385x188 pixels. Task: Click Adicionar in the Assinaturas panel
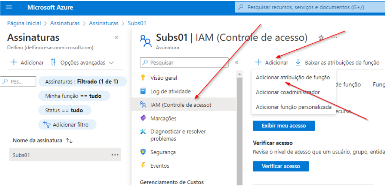(27, 62)
